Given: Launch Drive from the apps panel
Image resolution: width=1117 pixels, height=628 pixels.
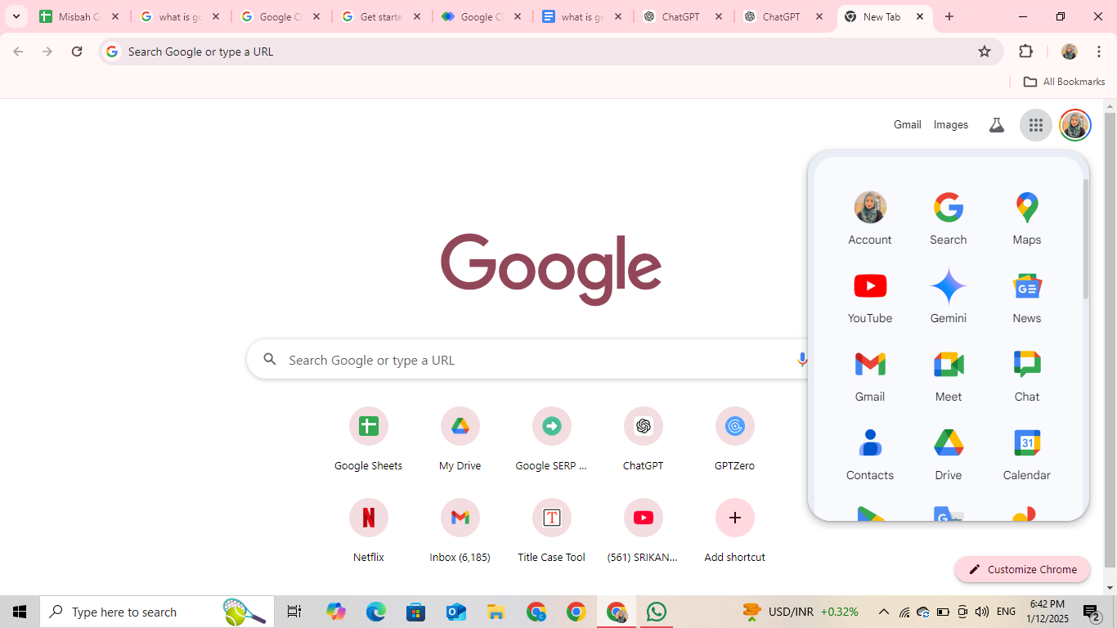Looking at the screenshot, I should pos(949,453).
